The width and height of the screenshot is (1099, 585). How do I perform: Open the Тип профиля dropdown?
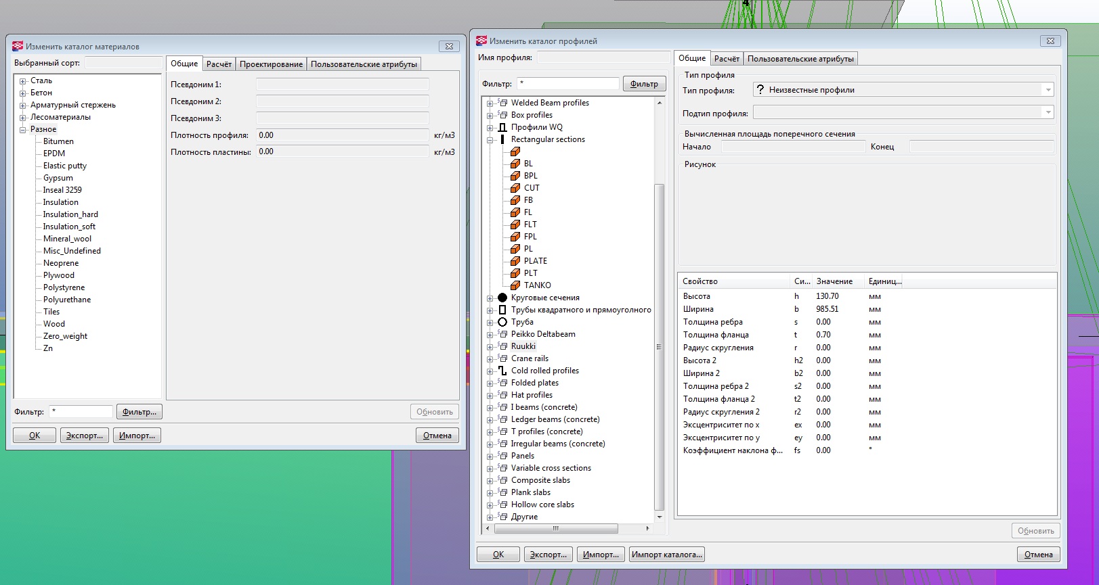pos(1048,90)
